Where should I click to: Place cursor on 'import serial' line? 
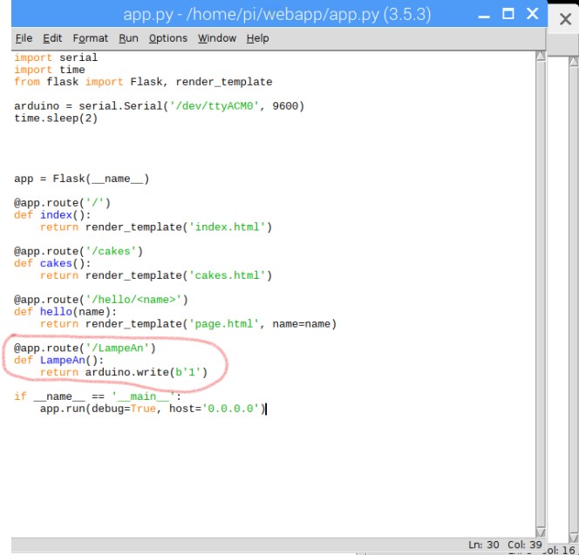[56, 58]
